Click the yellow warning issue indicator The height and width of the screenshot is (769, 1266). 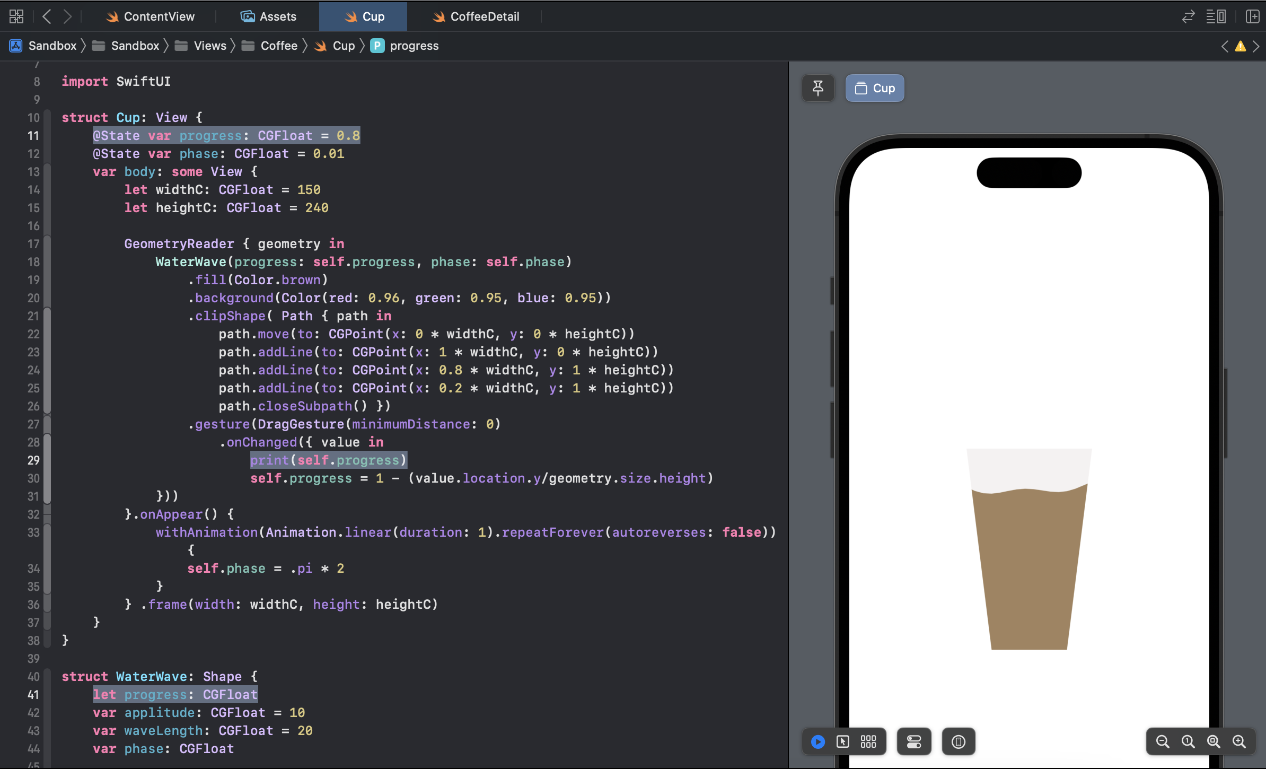[1241, 46]
